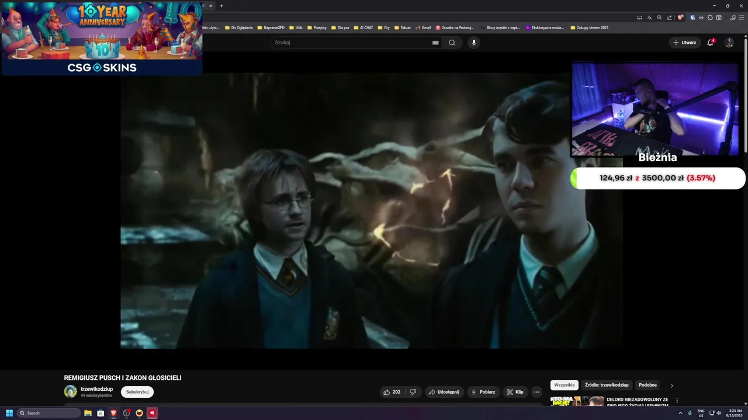748x420 pixels.
Task: Open more actions three-dot menu under video
Action: [536, 392]
